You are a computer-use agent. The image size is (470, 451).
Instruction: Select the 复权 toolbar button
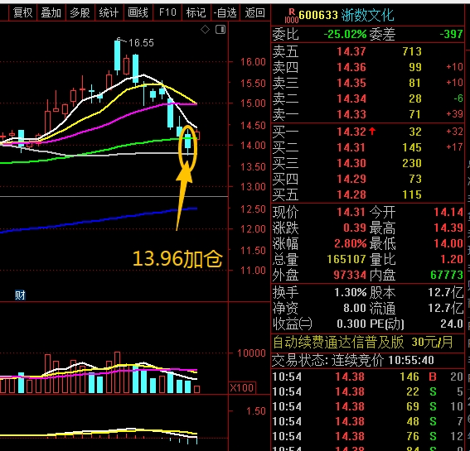point(22,13)
